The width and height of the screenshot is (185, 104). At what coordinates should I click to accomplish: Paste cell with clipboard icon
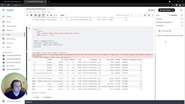coord(43,15)
